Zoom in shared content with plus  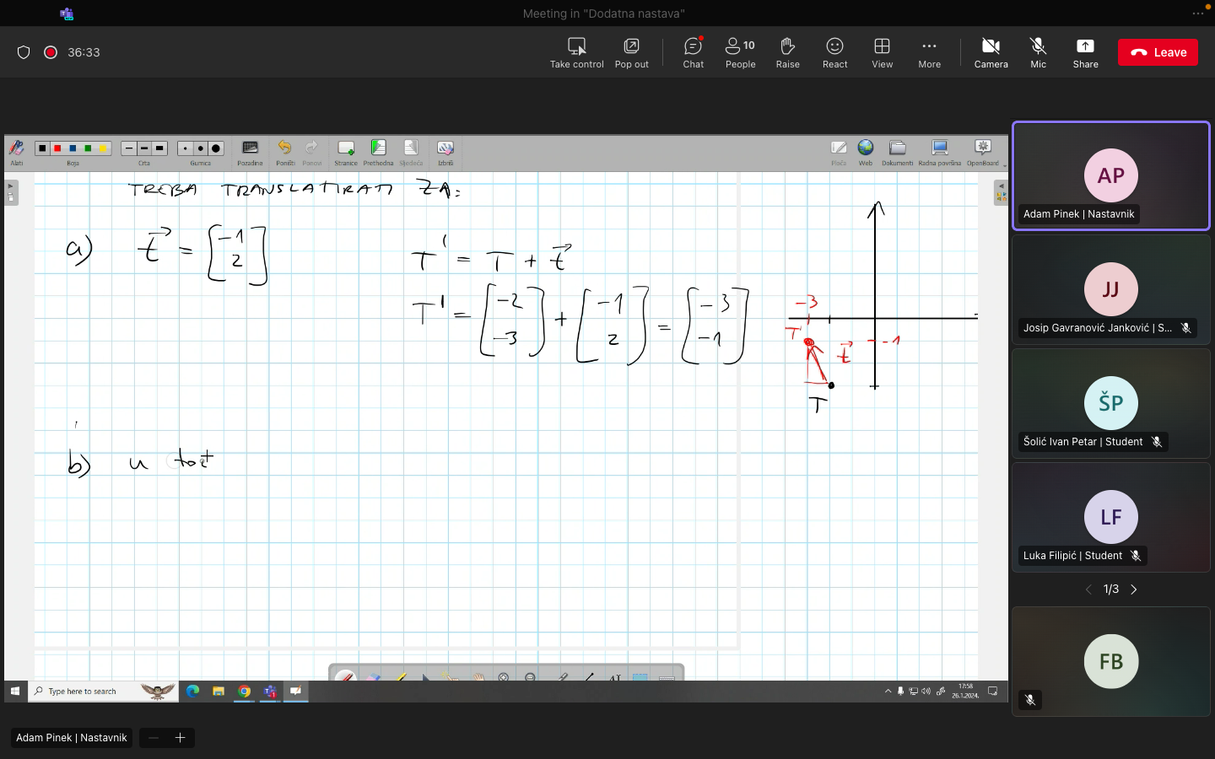(x=180, y=738)
